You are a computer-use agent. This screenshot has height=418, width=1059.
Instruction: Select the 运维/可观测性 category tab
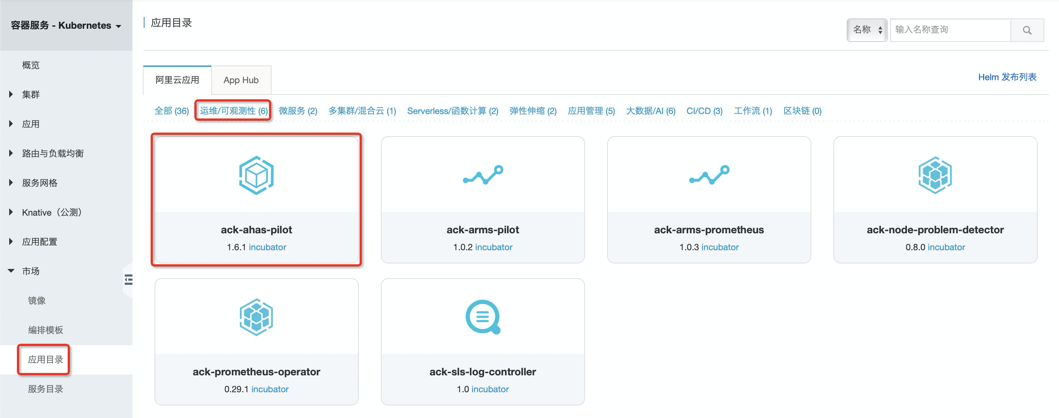(x=234, y=111)
